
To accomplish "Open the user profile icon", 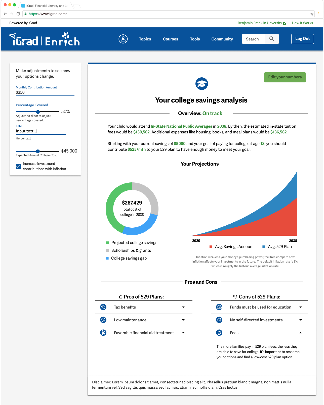I will pos(123,39).
